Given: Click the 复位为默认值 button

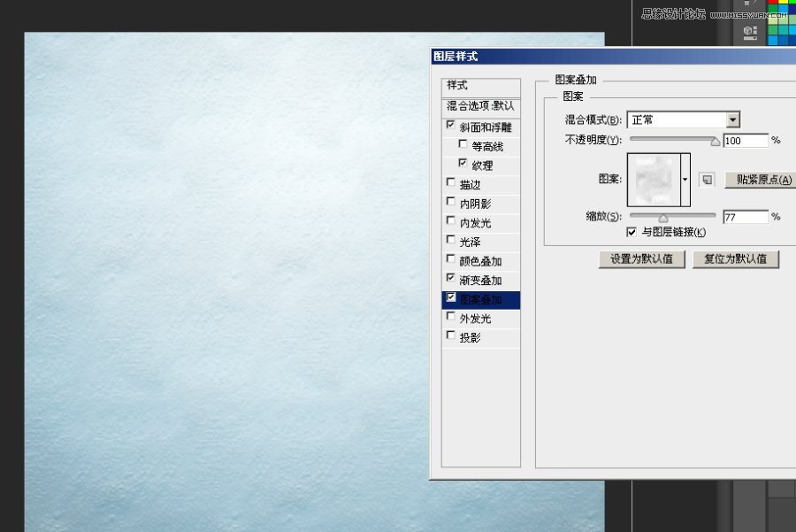Looking at the screenshot, I should [x=736, y=259].
